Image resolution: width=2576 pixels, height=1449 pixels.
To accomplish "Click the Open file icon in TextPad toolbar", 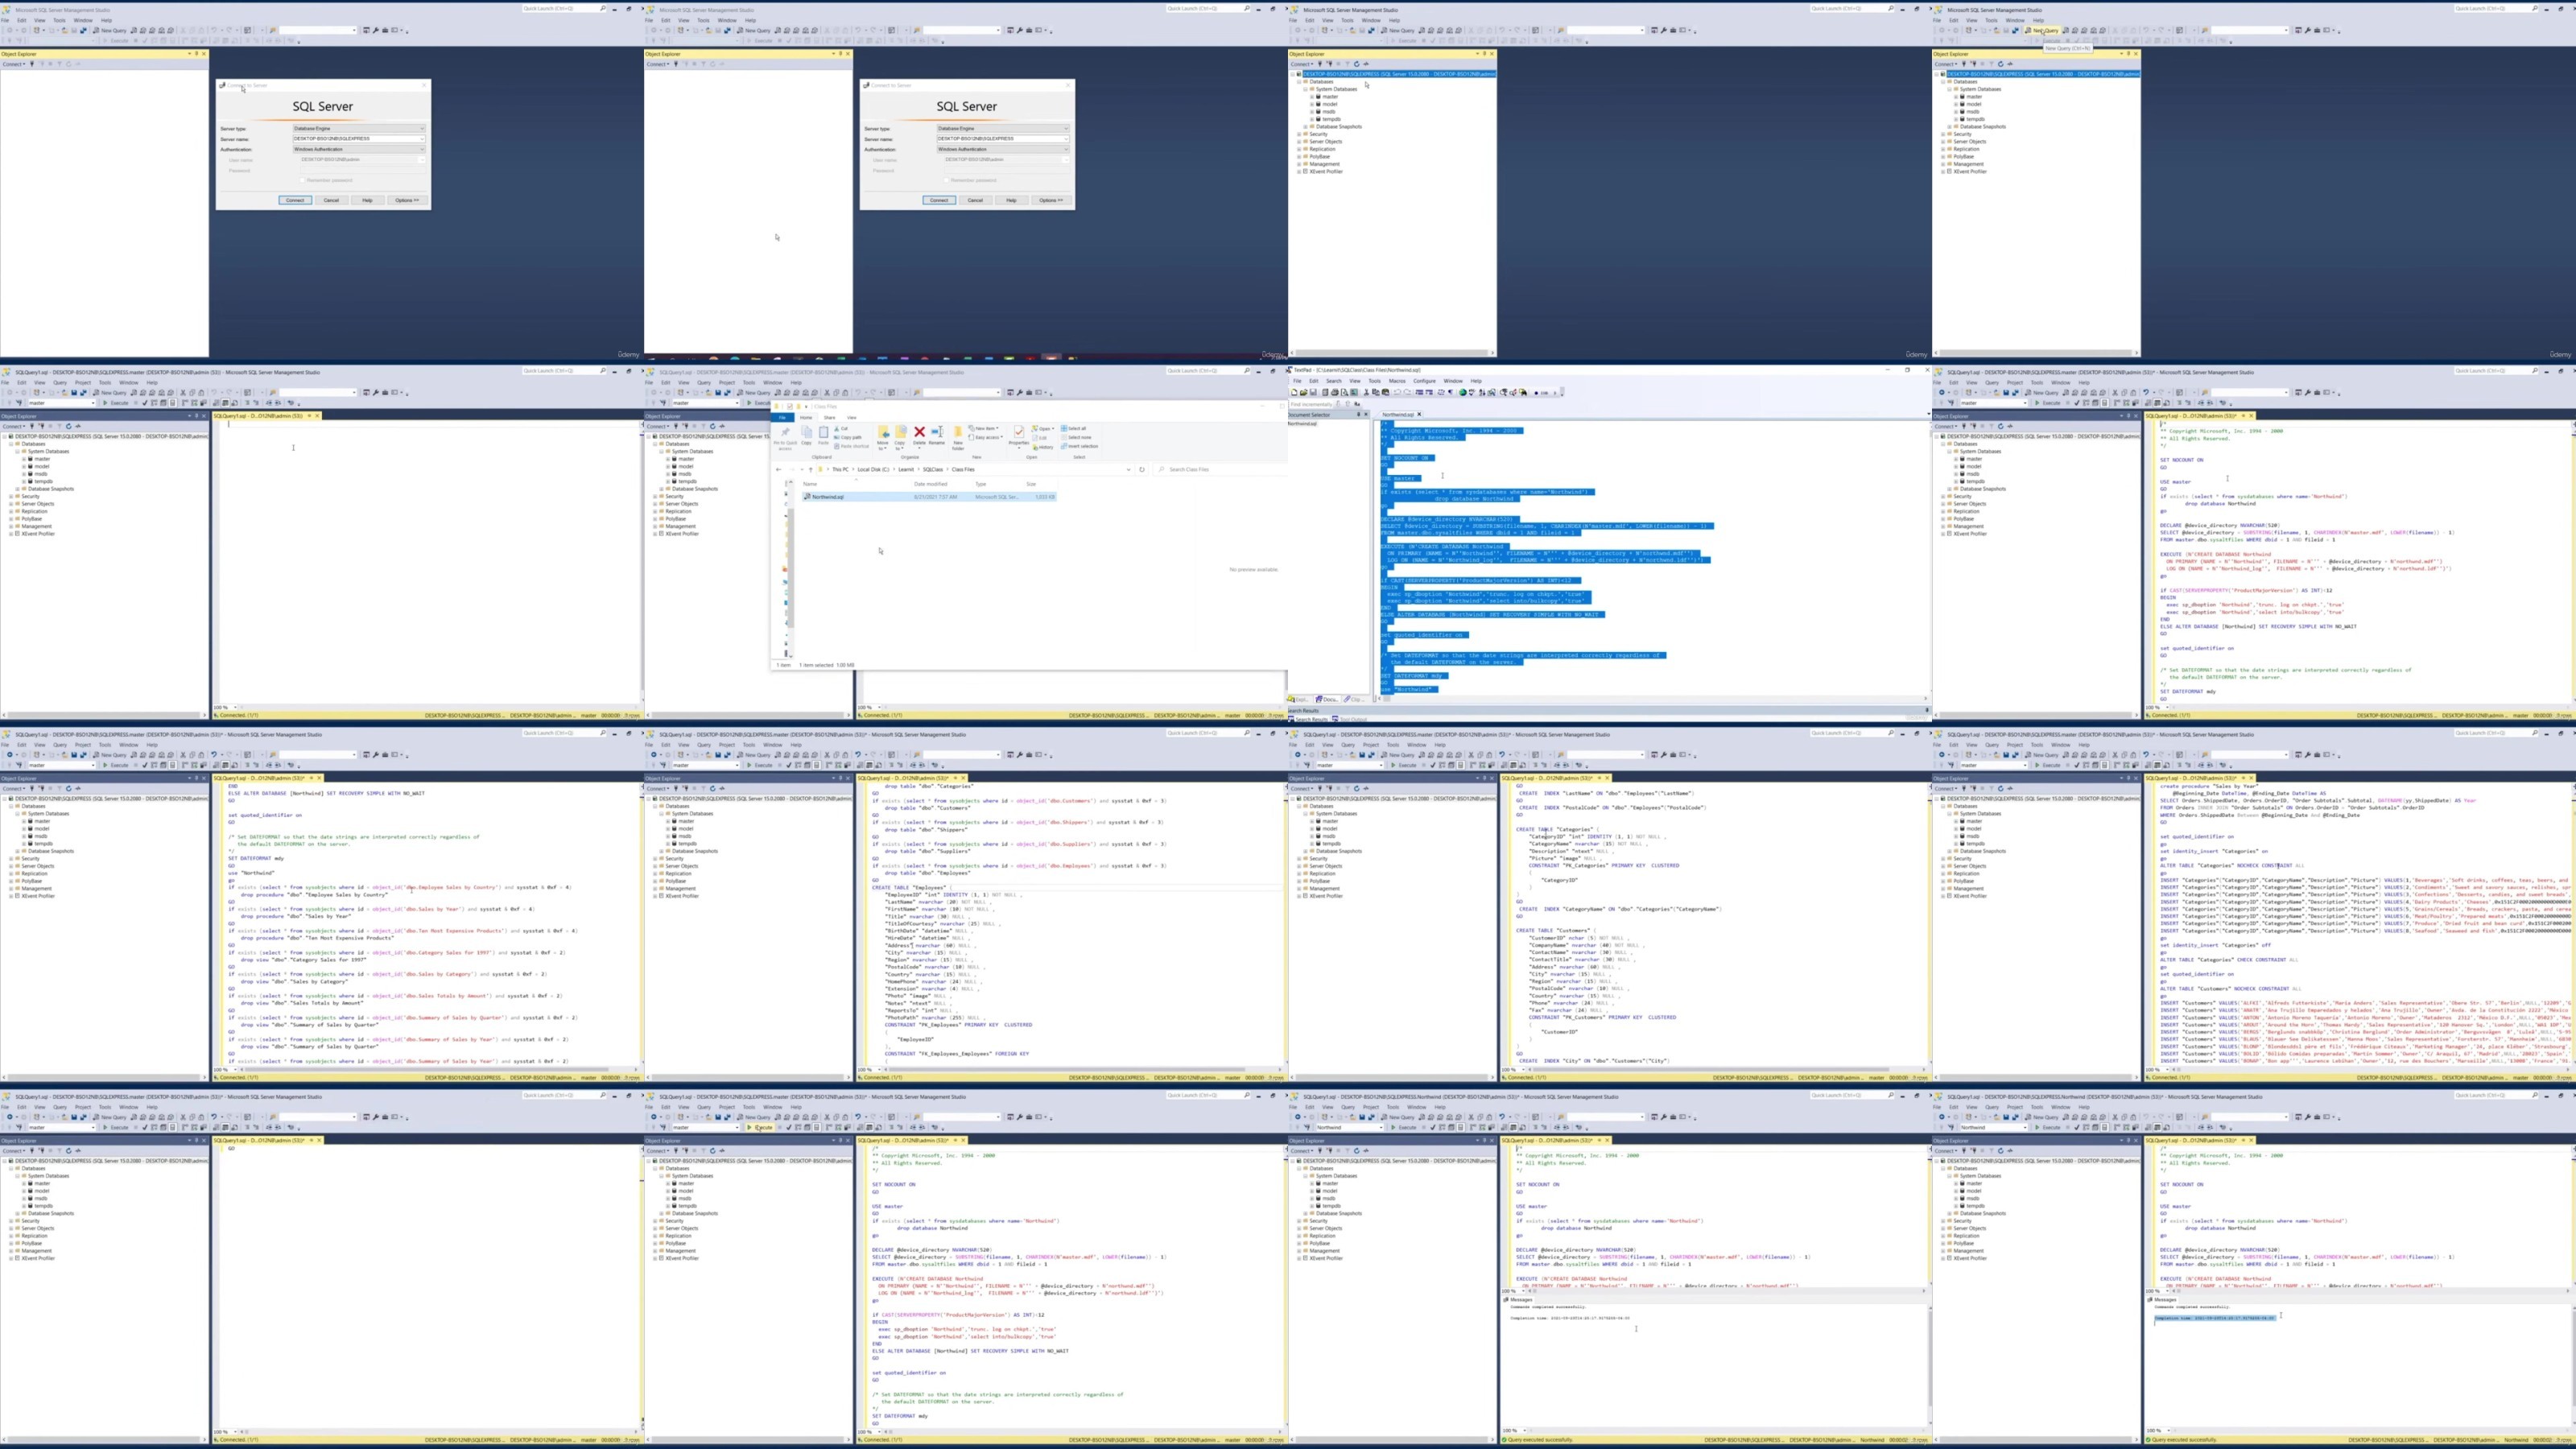I will [x=1304, y=393].
